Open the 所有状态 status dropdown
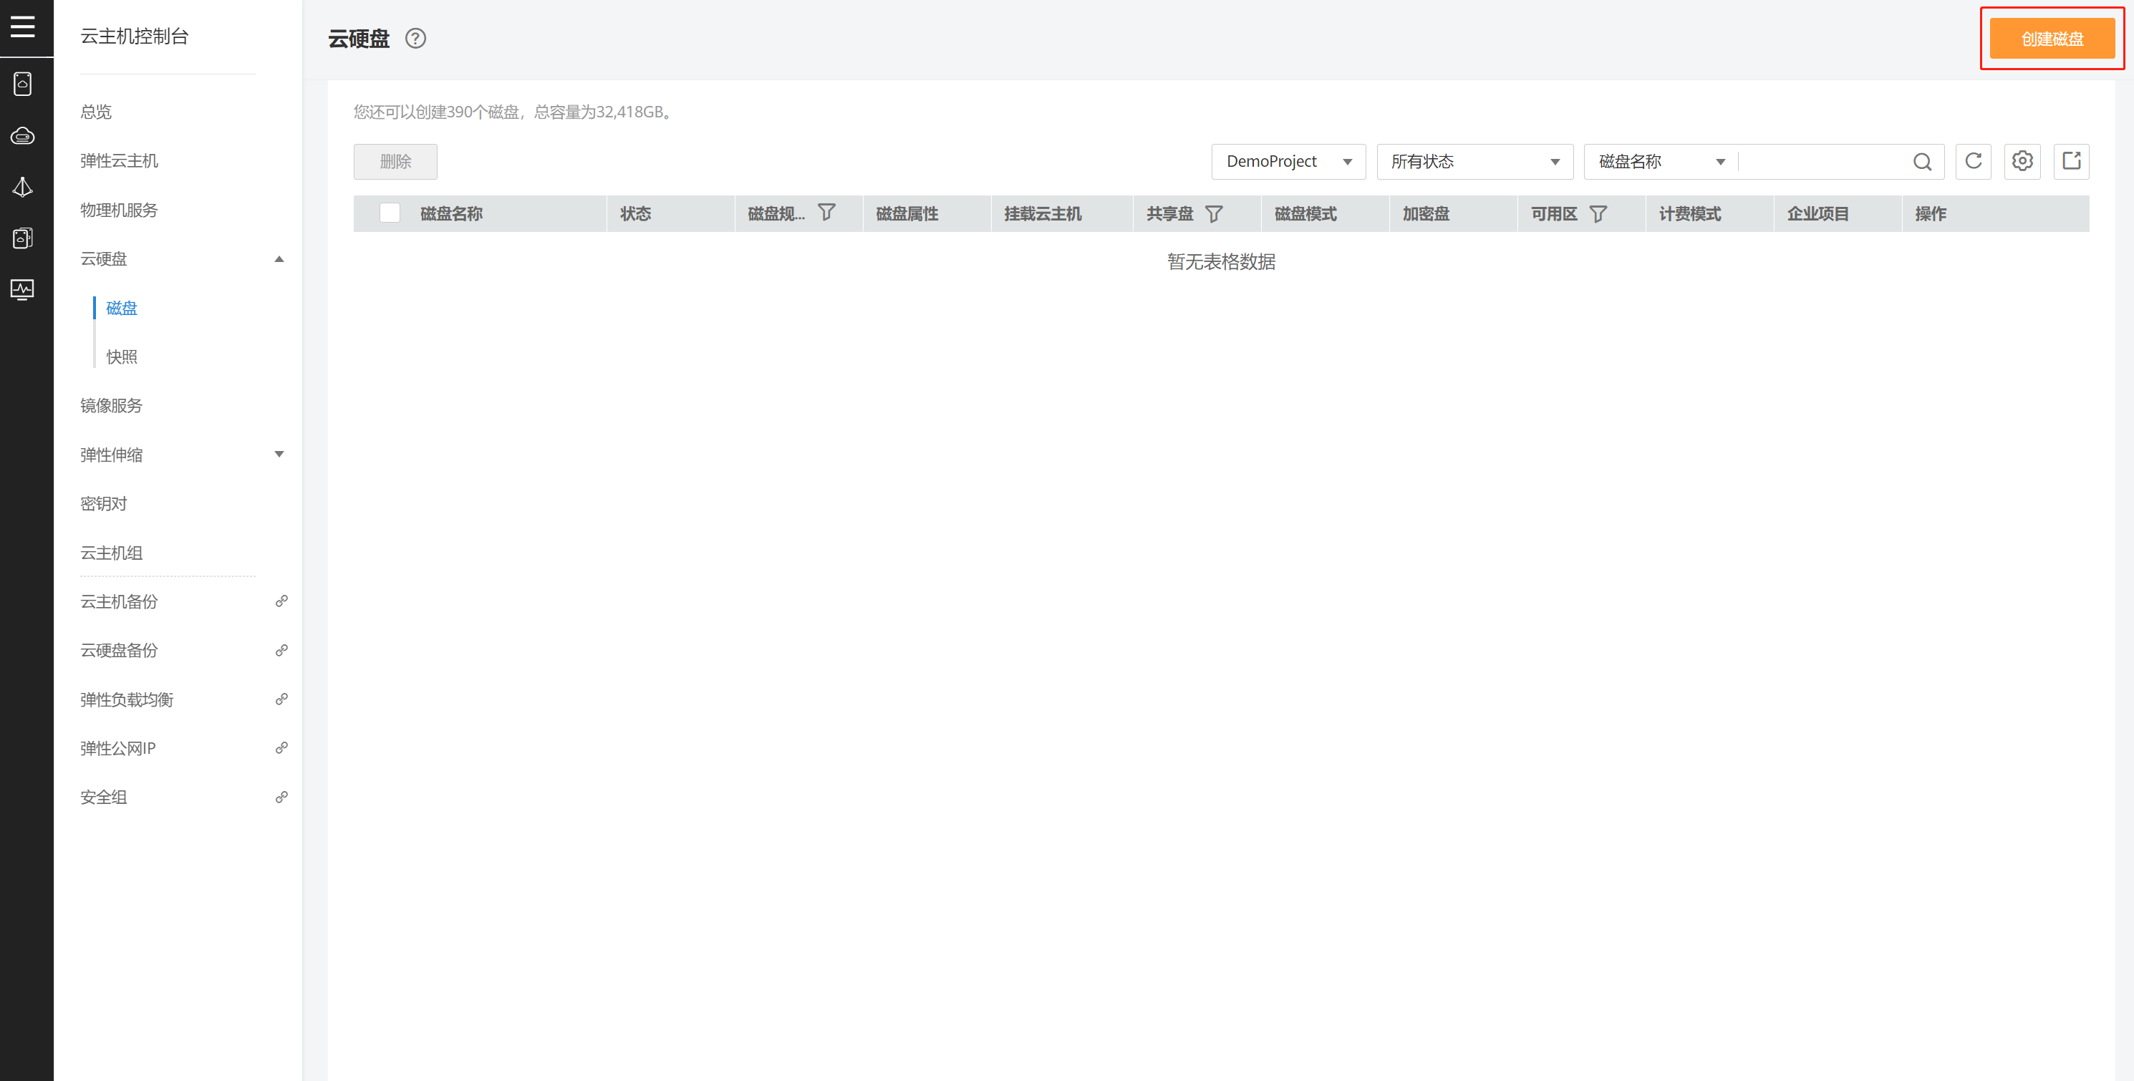The width and height of the screenshot is (2134, 1081). [1474, 162]
